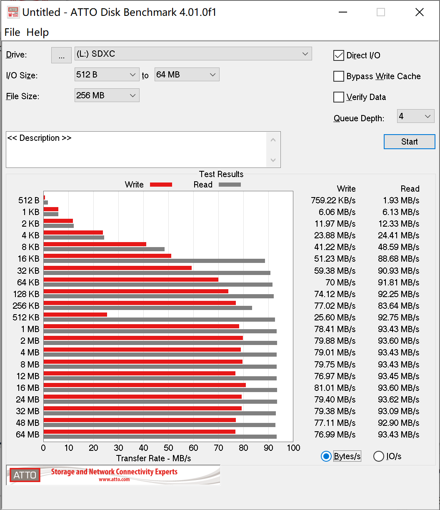Click the drive browse "..." button
This screenshot has height=510, width=440.
click(61, 55)
